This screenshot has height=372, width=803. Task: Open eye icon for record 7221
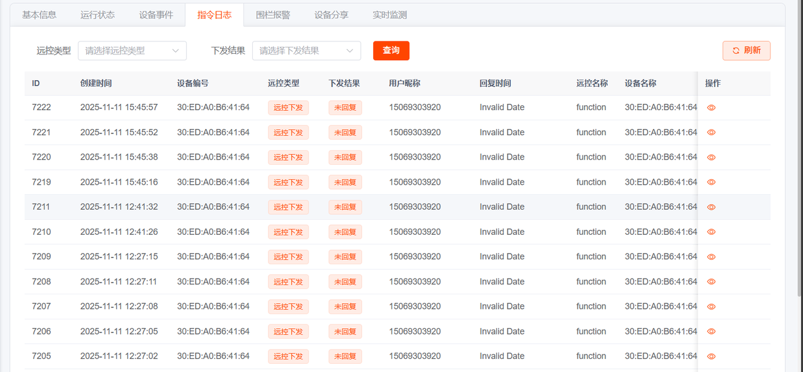[711, 132]
